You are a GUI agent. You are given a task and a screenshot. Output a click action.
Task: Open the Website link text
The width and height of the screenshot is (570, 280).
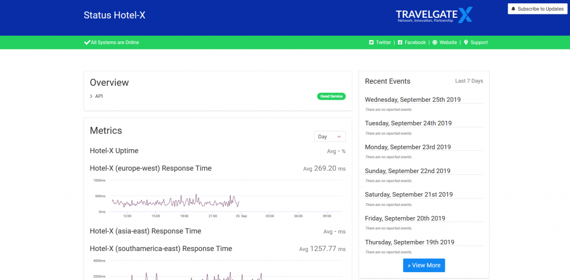click(448, 42)
